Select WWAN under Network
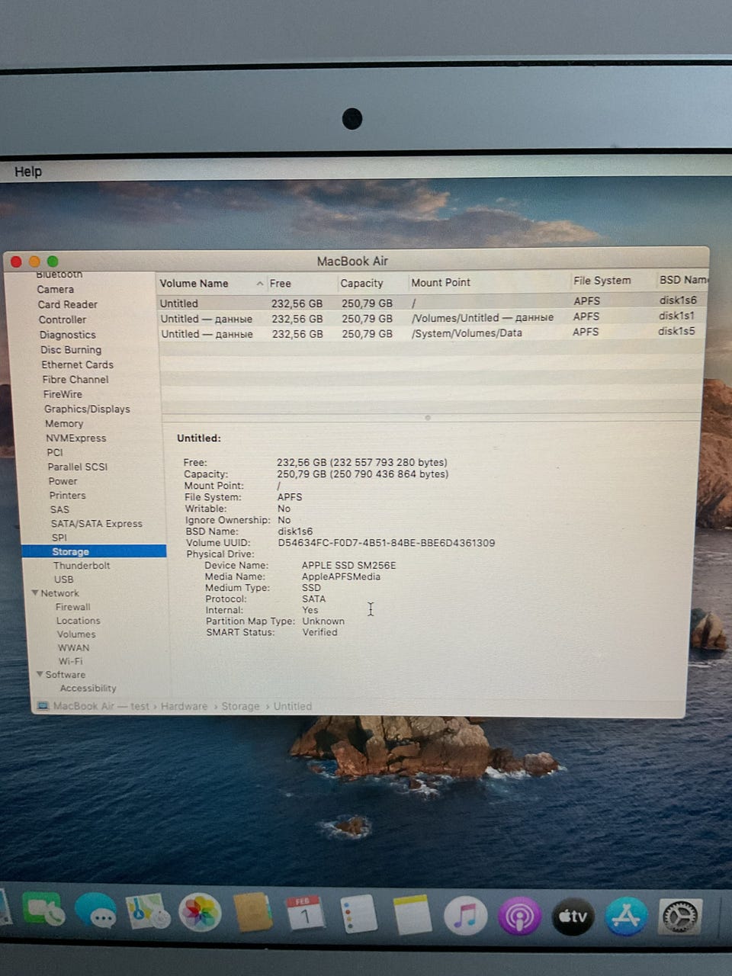The image size is (732, 976). coord(74,647)
